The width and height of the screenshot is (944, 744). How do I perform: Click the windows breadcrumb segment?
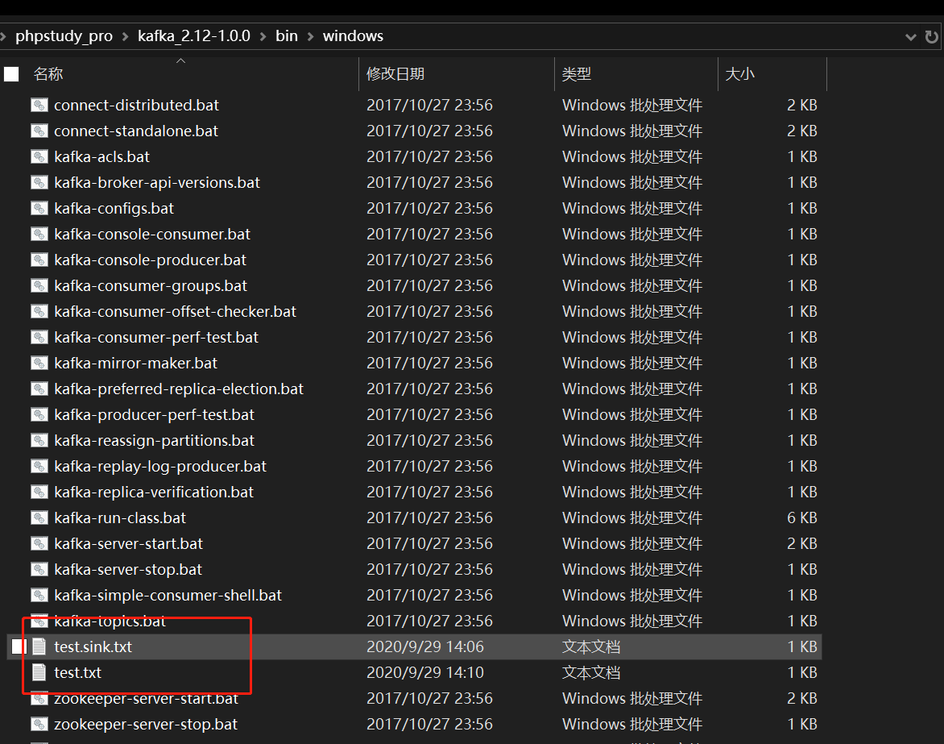(353, 36)
